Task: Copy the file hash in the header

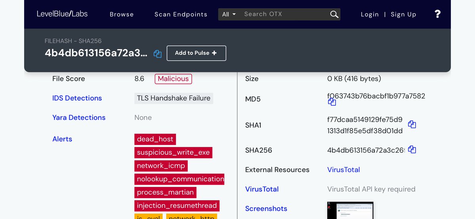Action: (158, 54)
